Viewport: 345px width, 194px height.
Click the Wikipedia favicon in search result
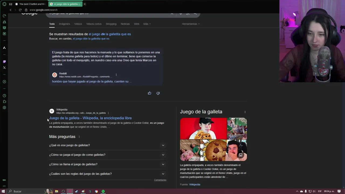(x=52, y=111)
